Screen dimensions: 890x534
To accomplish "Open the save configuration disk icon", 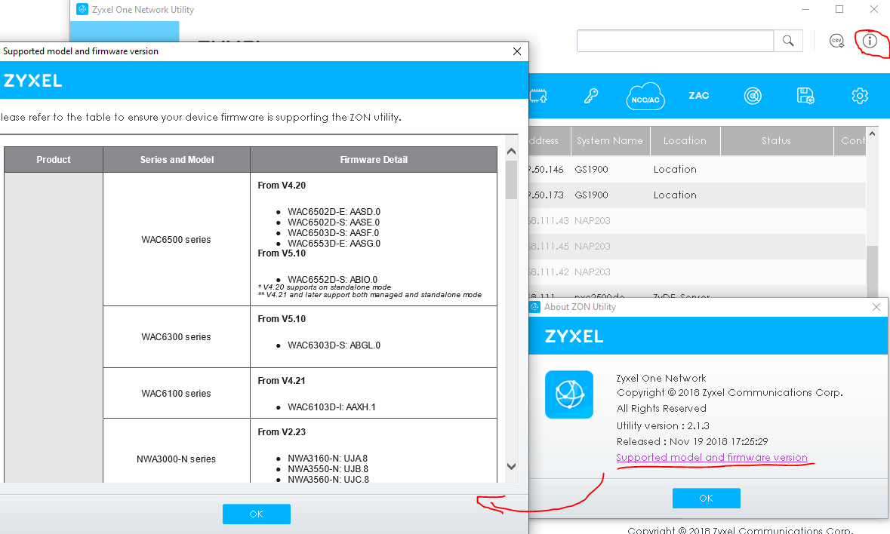I will [x=805, y=96].
